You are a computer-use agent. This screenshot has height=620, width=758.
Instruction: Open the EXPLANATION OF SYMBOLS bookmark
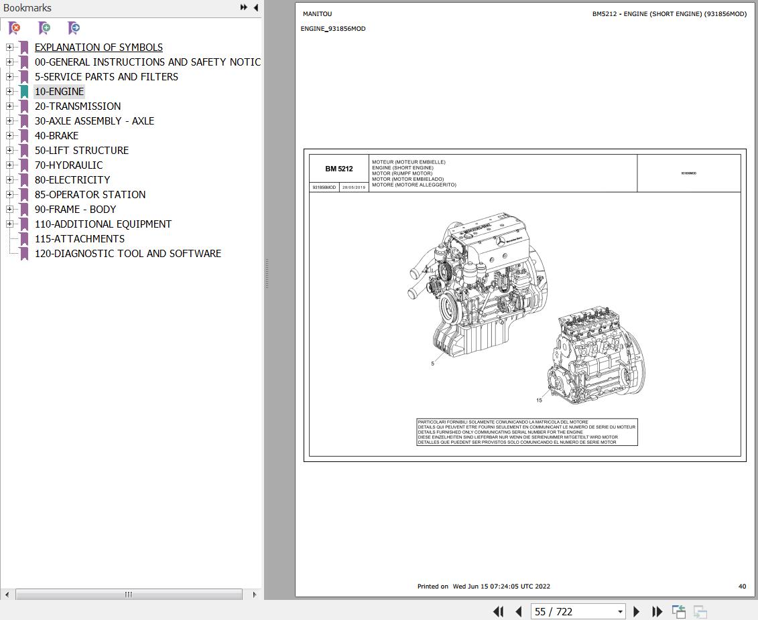tap(99, 48)
